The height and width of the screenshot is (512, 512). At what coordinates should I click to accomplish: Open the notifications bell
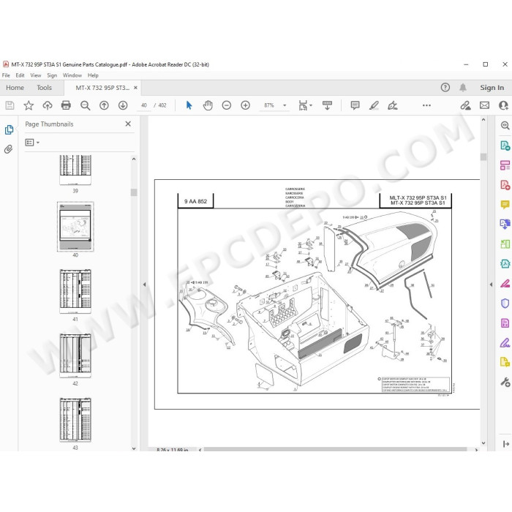[463, 87]
